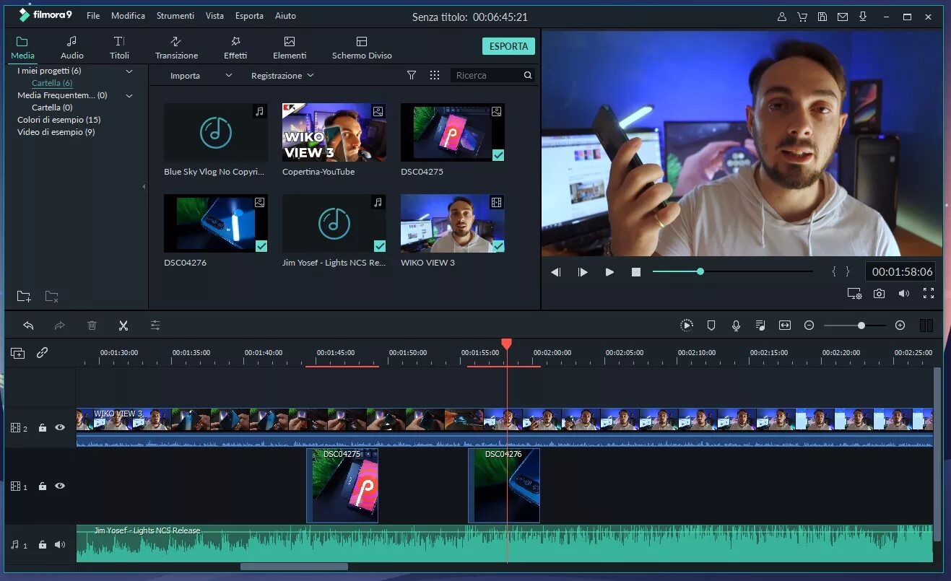Lock video track 1
The width and height of the screenshot is (951, 581).
pos(42,486)
